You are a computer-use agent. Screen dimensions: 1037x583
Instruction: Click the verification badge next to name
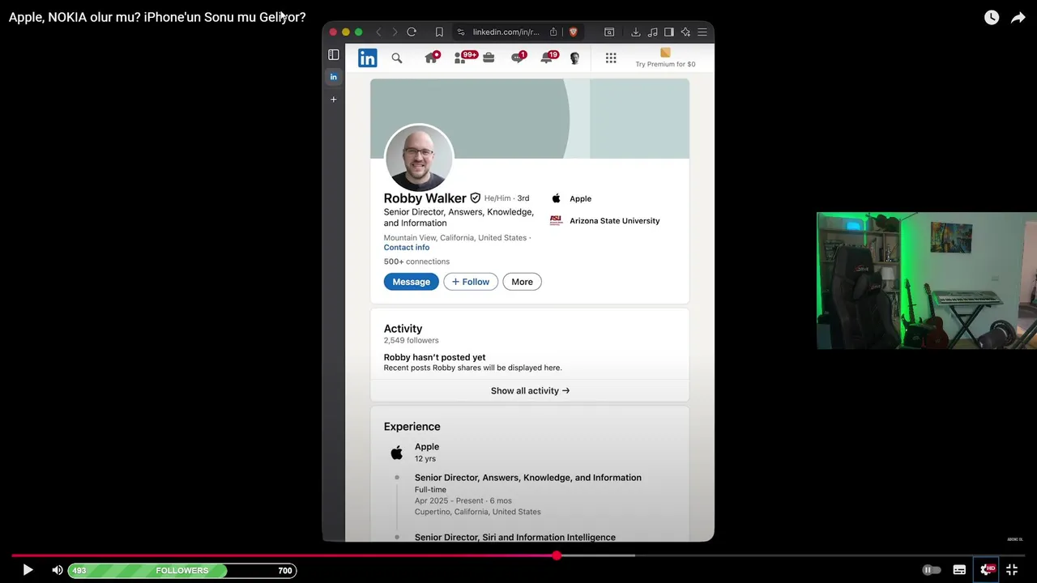[476, 198]
